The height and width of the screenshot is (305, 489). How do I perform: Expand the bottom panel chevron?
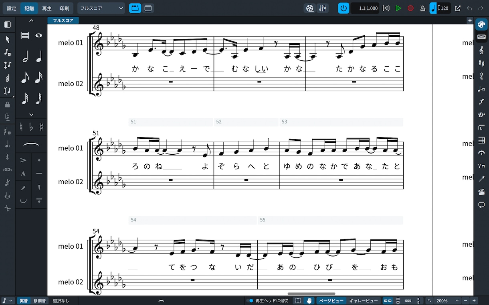click(x=161, y=301)
